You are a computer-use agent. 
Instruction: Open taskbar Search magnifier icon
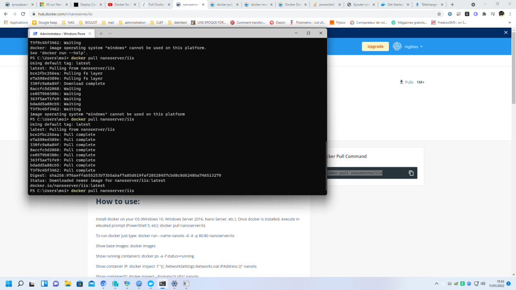[x=21, y=283]
